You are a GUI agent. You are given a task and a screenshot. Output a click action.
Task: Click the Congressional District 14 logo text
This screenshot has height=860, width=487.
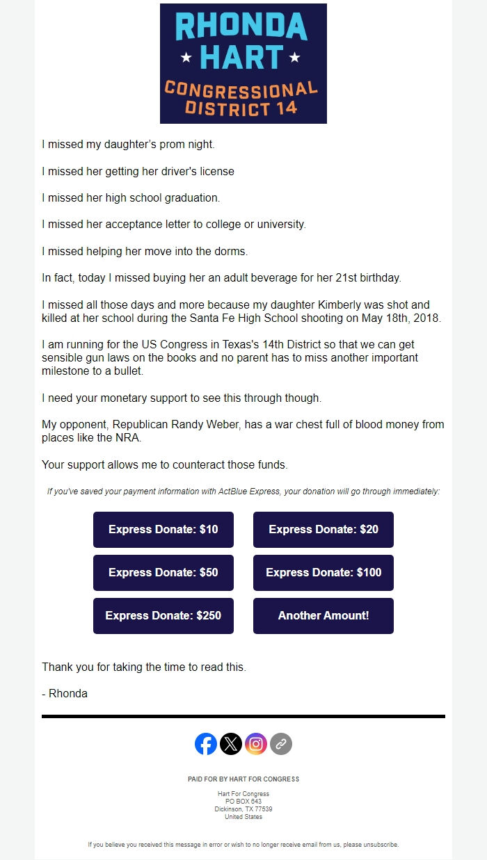click(243, 97)
